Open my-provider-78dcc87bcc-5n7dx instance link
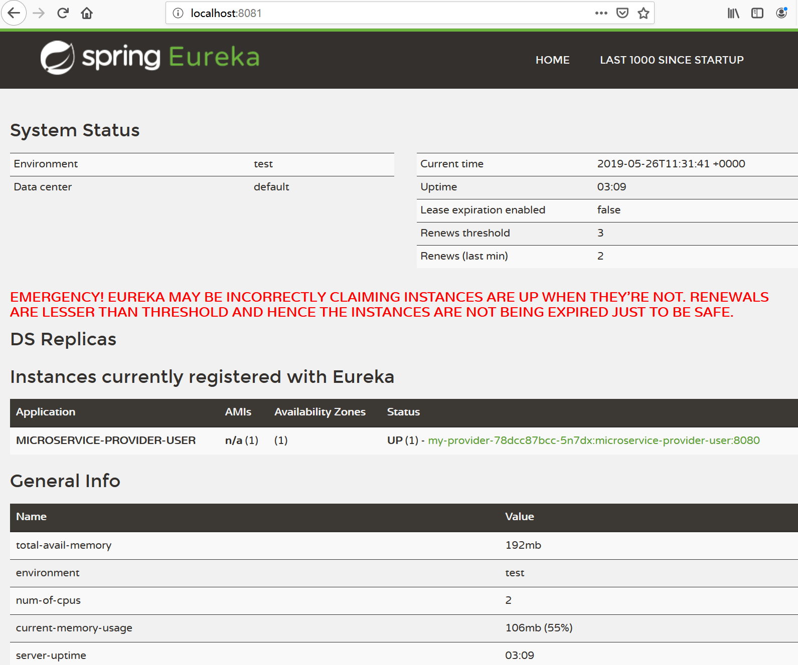798x665 pixels. pos(594,440)
